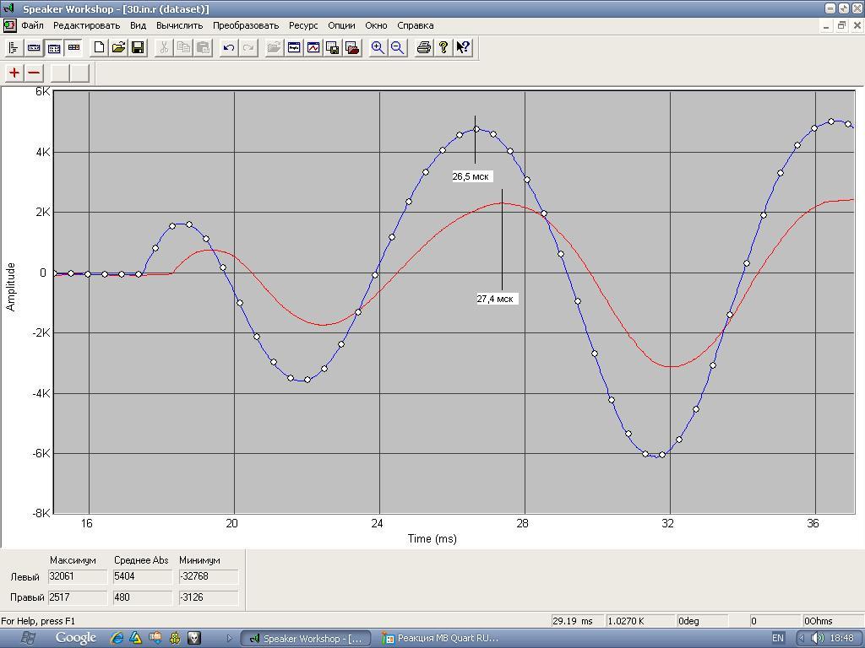
Task: Click the EN language indicator in tray
Action: pos(778,638)
